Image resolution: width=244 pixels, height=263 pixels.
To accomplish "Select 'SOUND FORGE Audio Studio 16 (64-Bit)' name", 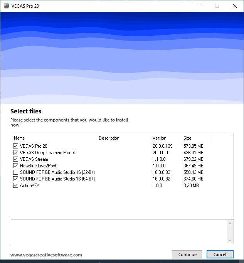I will point(57,179).
